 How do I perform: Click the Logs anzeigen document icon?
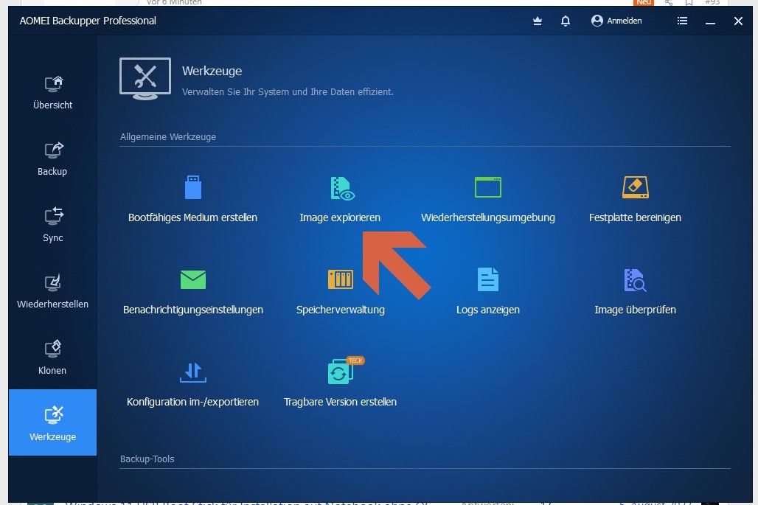[x=488, y=279]
